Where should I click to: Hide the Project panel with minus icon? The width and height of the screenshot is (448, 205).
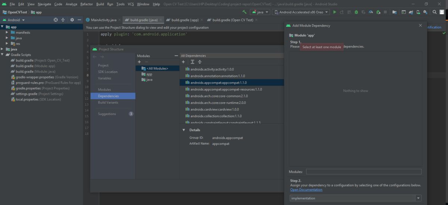click(x=79, y=20)
